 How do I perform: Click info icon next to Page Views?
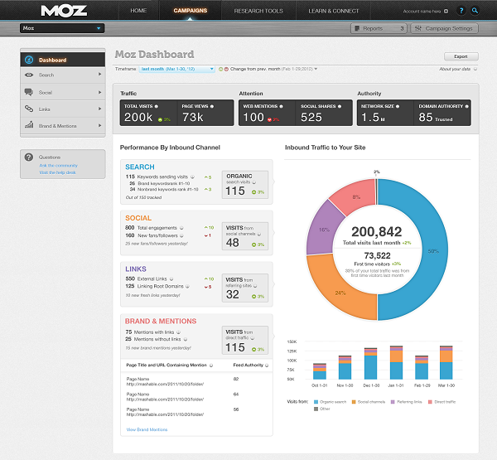212,106
